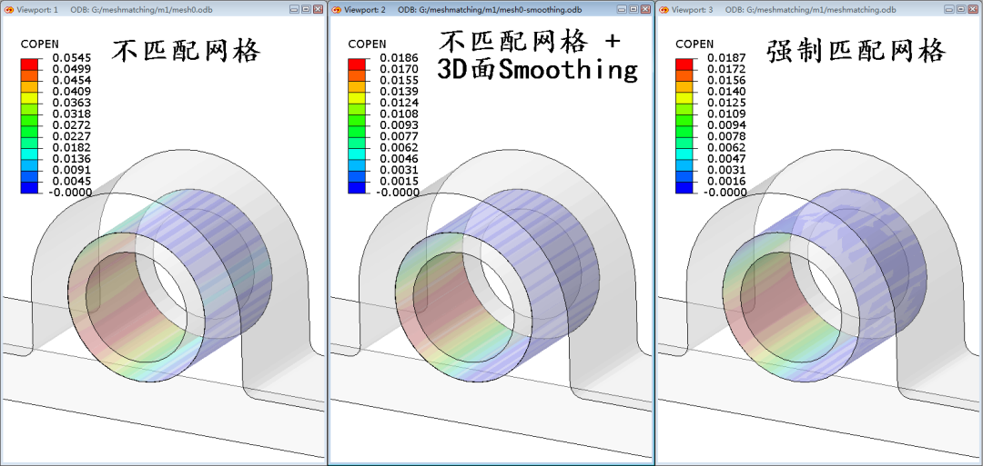Click the legend value 0.0227
The image size is (983, 466).
(x=71, y=136)
